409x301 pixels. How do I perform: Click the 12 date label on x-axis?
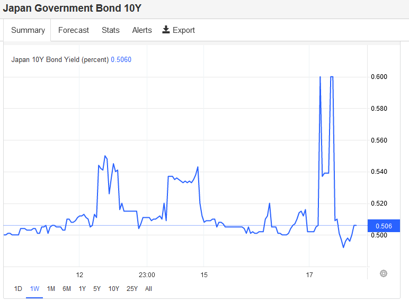(x=79, y=275)
